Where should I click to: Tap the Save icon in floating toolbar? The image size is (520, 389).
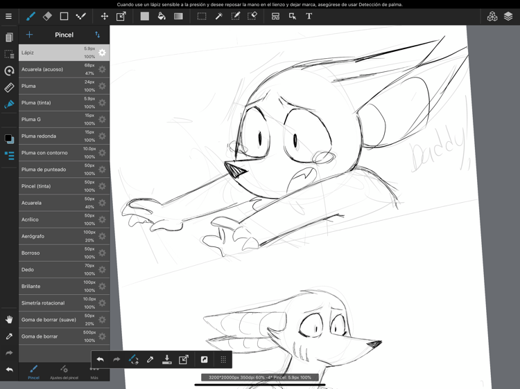click(x=167, y=360)
